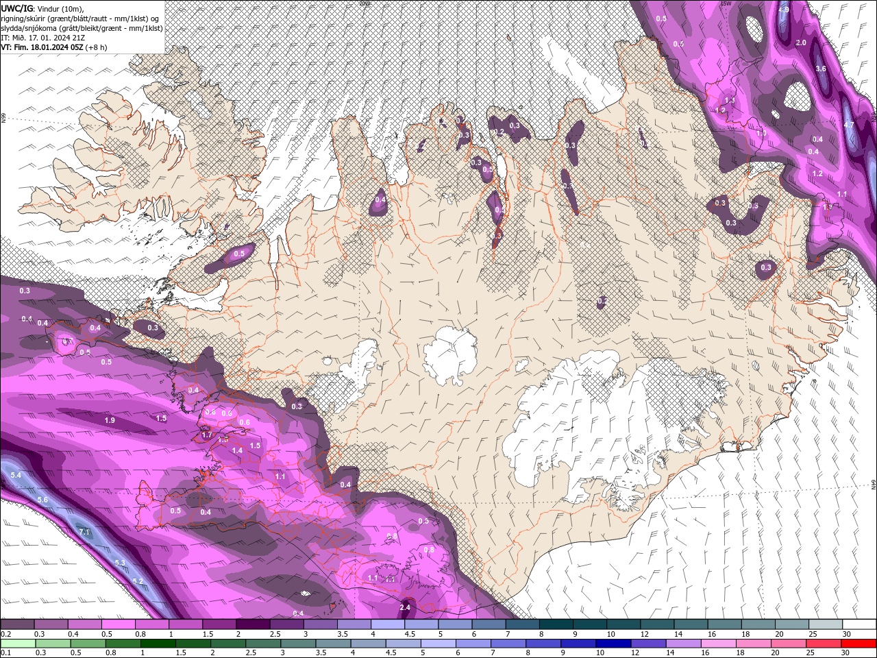Image resolution: width=877 pixels, height=658 pixels.
Task: Click the '7.1' precipitation value on the map
Action: point(84,532)
